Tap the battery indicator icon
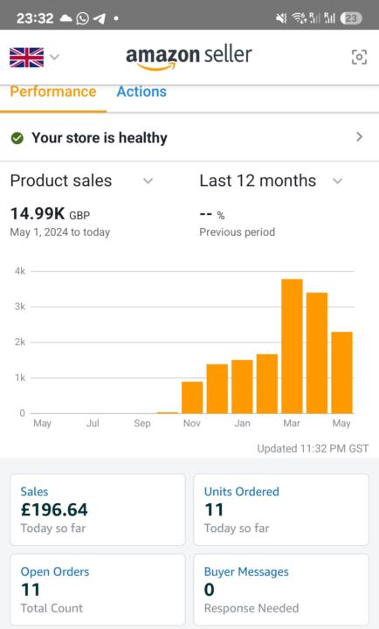This screenshot has width=379, height=629. point(351,18)
